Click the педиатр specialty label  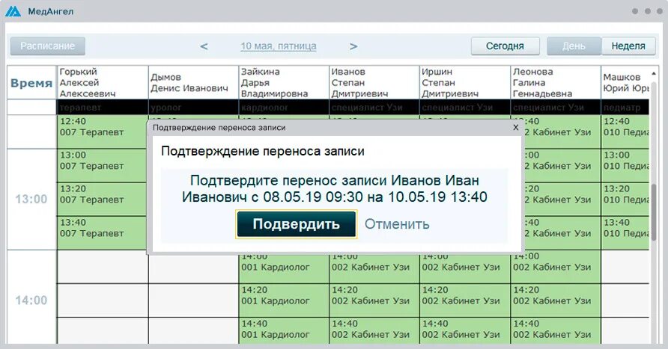[x=622, y=108]
